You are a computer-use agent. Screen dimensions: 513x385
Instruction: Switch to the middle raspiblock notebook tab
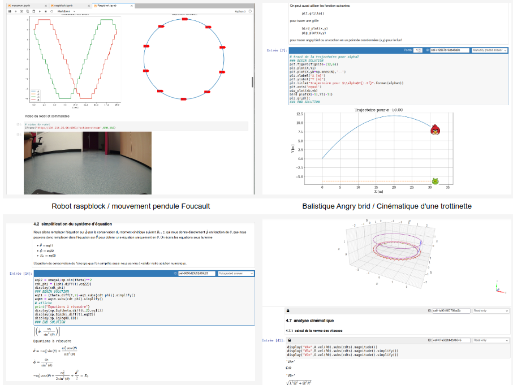(x=63, y=5)
